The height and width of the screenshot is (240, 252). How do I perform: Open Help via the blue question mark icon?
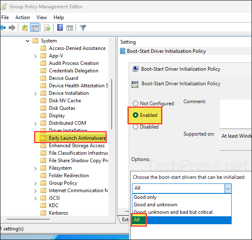coord(60,28)
